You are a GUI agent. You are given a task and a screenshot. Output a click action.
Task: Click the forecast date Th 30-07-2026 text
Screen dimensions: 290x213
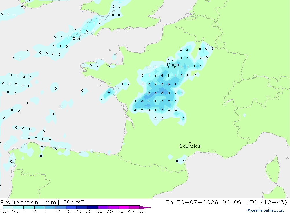pyautogui.click(x=192, y=202)
